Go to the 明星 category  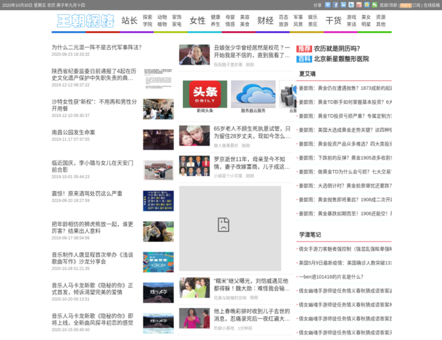pos(366,24)
